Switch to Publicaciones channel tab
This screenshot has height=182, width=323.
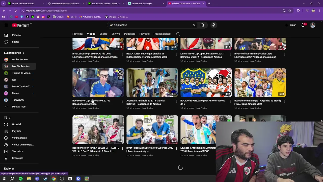[162, 34]
